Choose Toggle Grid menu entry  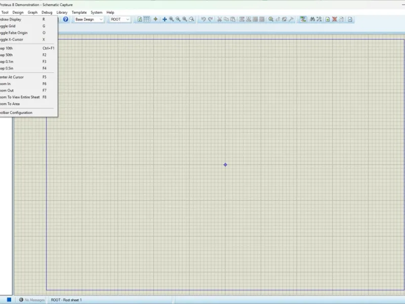coord(28,26)
